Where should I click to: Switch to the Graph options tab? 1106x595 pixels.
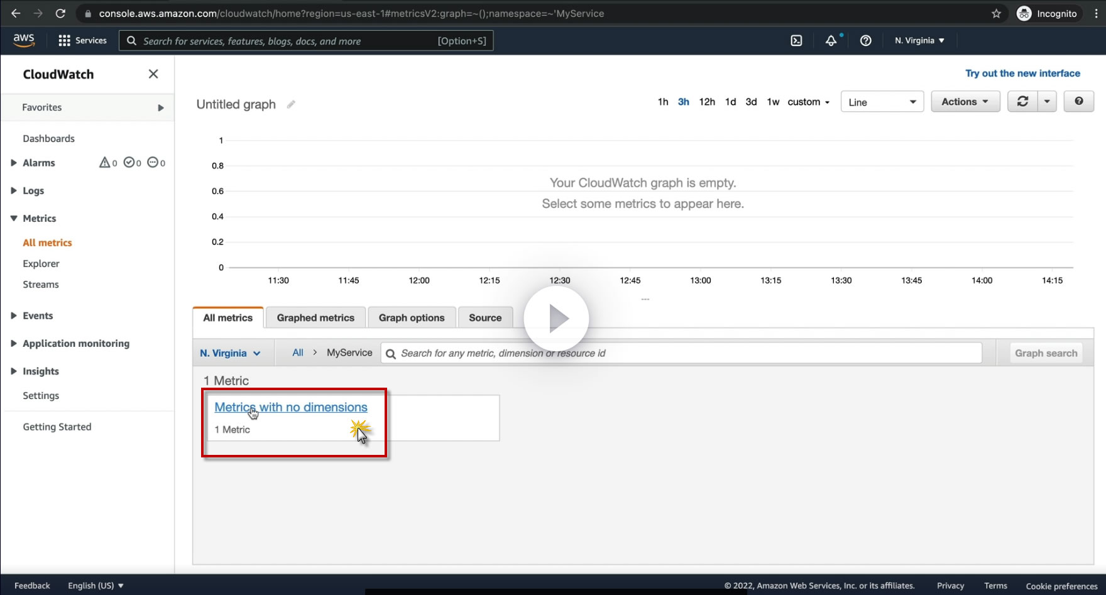pyautogui.click(x=412, y=318)
